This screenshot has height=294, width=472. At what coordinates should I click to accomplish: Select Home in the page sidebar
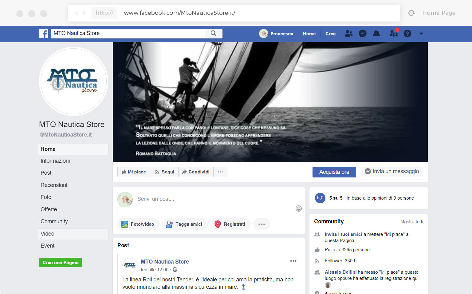click(73, 149)
